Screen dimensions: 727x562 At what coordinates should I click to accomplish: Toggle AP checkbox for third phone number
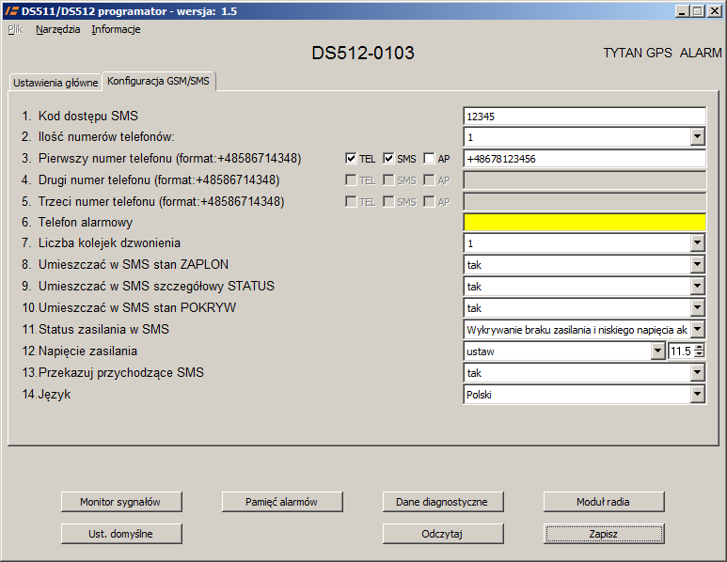pyautogui.click(x=429, y=201)
